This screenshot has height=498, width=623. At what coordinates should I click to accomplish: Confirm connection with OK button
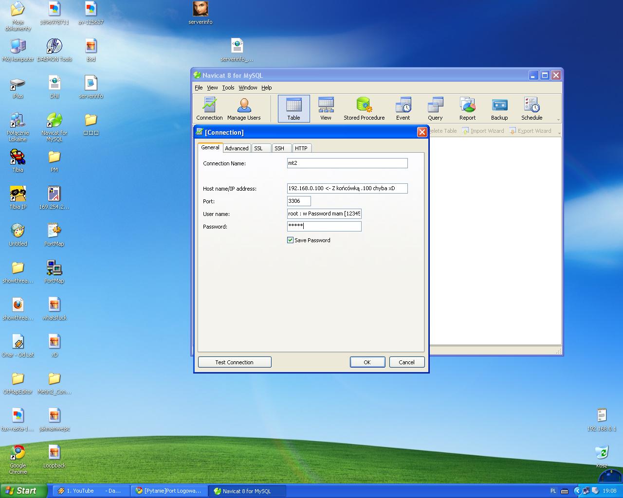367,362
